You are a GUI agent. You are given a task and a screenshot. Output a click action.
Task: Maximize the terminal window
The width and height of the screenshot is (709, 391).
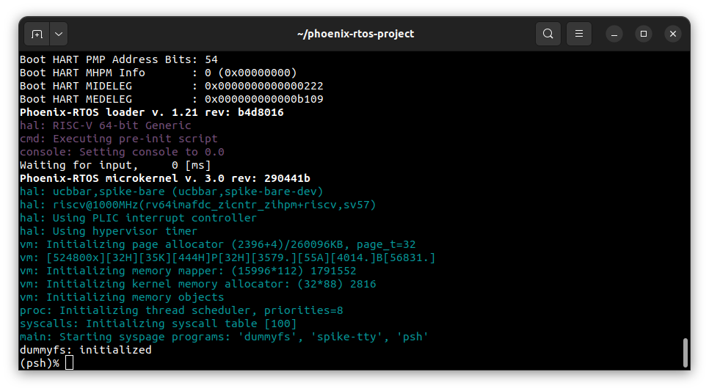point(644,34)
